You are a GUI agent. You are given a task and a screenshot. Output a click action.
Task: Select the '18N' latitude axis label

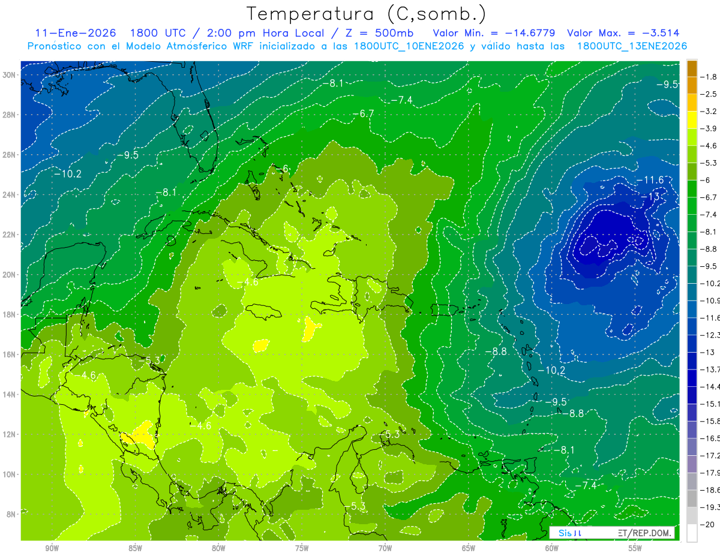[9, 315]
